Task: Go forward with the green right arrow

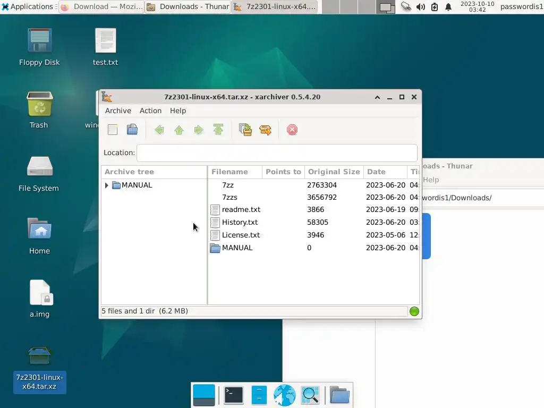Action: point(199,130)
